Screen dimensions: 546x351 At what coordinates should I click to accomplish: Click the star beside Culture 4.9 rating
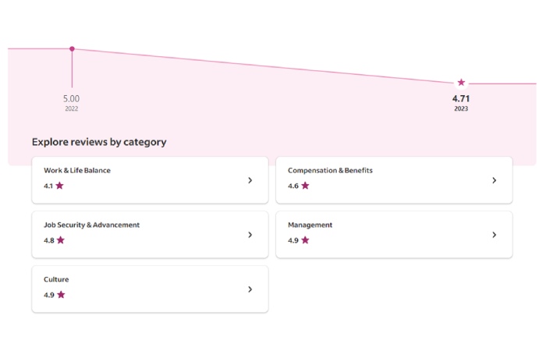tap(61, 295)
